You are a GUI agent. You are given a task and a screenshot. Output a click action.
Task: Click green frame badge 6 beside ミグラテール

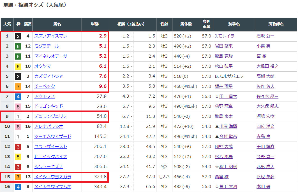(x=18, y=46)
